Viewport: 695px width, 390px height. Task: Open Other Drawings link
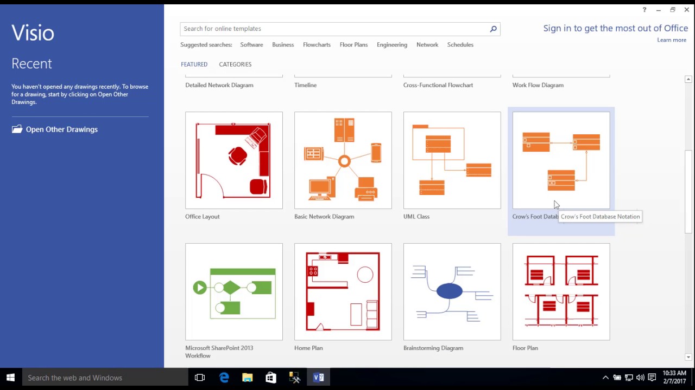coord(62,129)
